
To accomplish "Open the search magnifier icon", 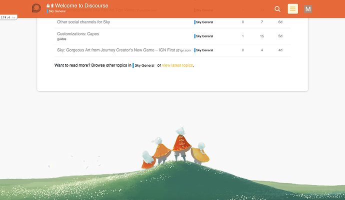I will pyautogui.click(x=277, y=9).
